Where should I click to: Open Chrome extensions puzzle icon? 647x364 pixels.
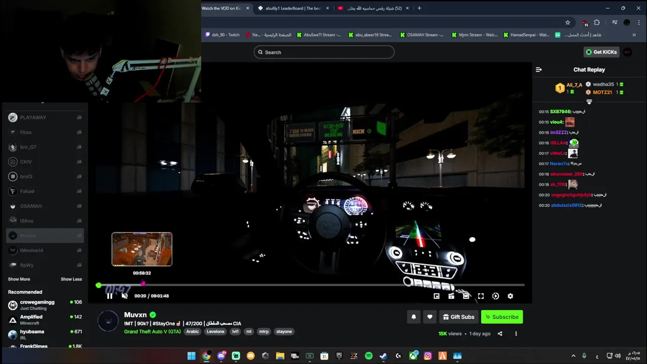(x=597, y=22)
